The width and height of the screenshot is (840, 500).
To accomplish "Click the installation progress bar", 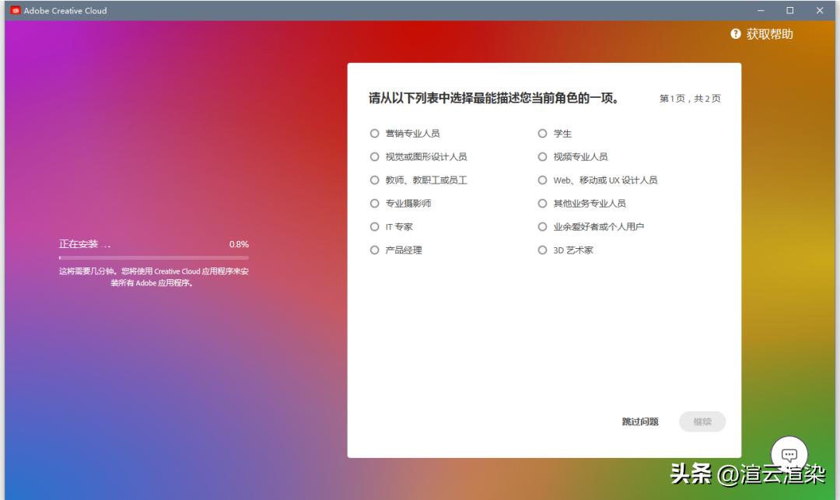I will click(x=152, y=257).
